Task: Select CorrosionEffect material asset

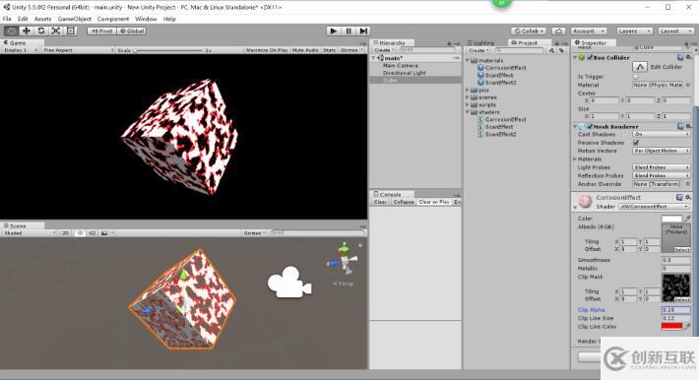Action: tap(501, 68)
